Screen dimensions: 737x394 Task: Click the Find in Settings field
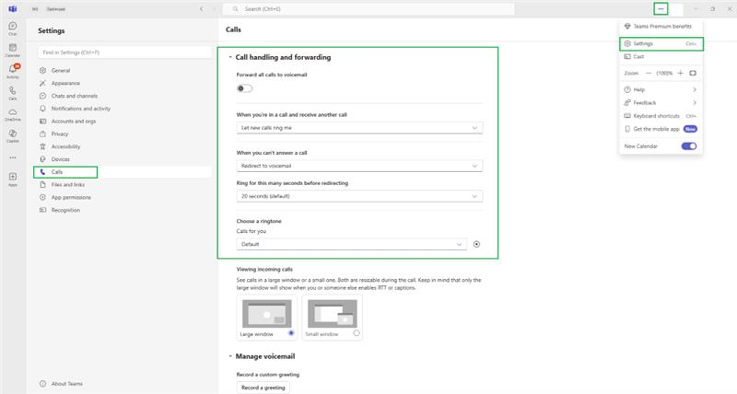point(124,52)
